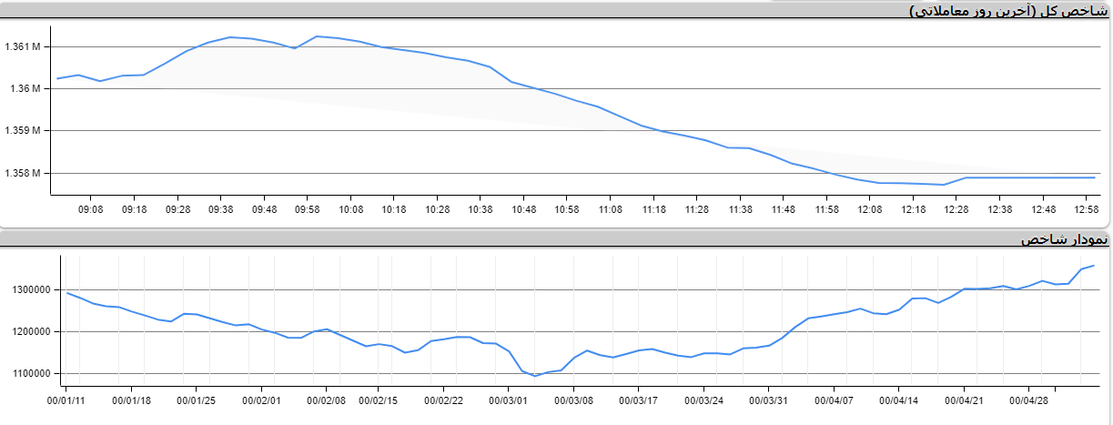Click the 1.361 M y-axis label

tap(23, 46)
